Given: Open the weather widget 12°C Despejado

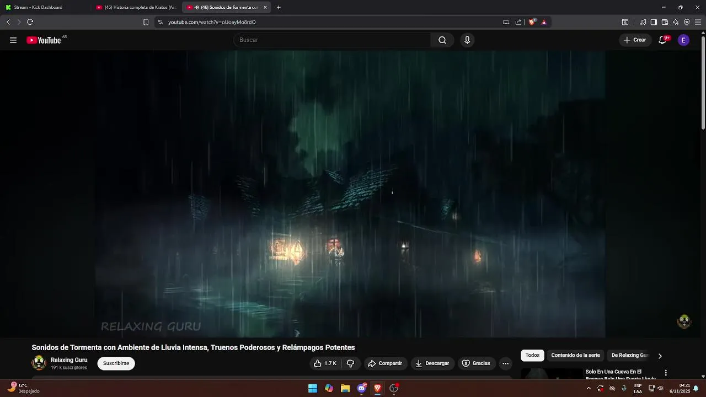Looking at the screenshot, I should (24, 388).
